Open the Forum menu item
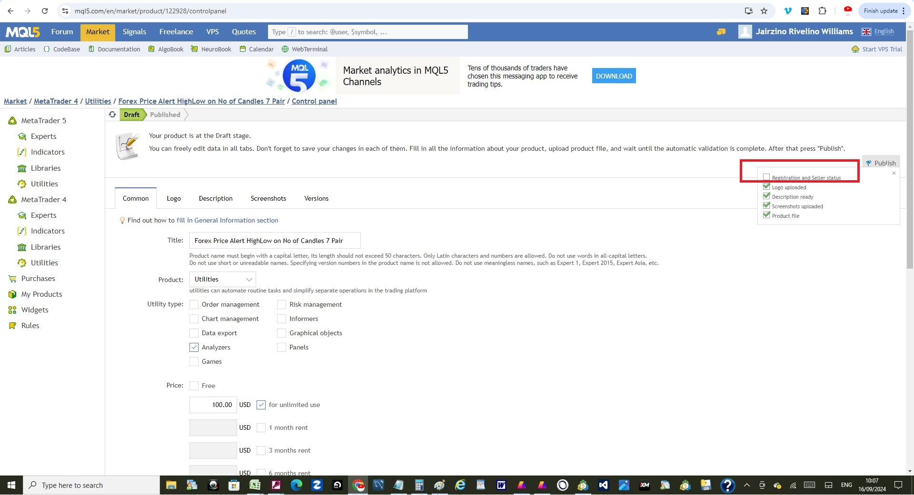Screen dimensions: 914x495 coord(62,32)
